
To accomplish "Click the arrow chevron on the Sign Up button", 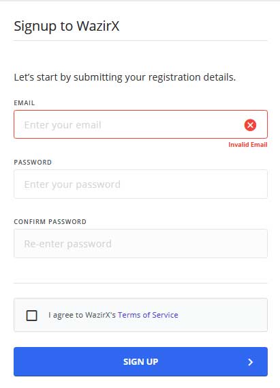I will pos(251,362).
